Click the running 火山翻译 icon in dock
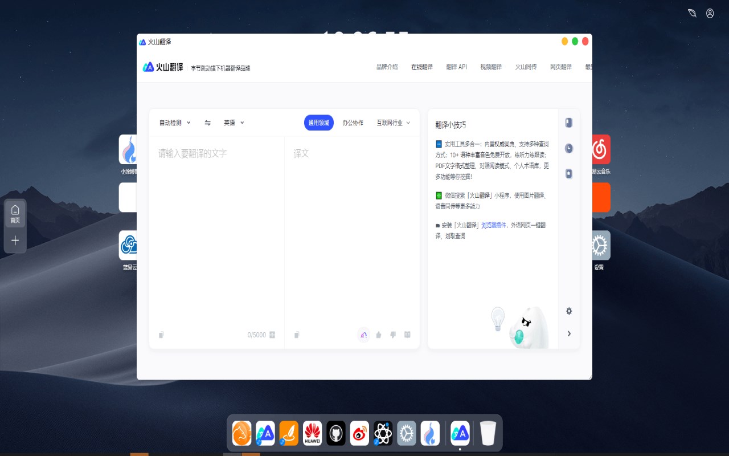Image resolution: width=729 pixels, height=456 pixels. [x=460, y=433]
